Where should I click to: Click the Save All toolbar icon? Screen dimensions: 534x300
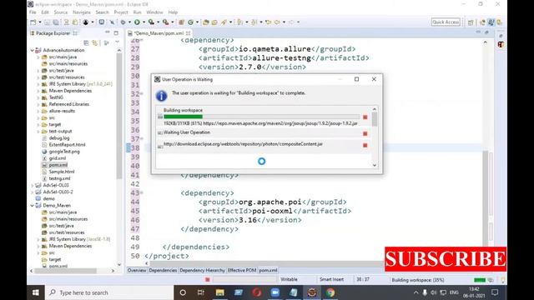coord(56,22)
